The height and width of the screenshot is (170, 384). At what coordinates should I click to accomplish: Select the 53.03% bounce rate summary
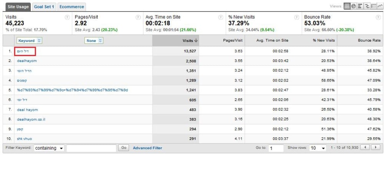click(315, 23)
